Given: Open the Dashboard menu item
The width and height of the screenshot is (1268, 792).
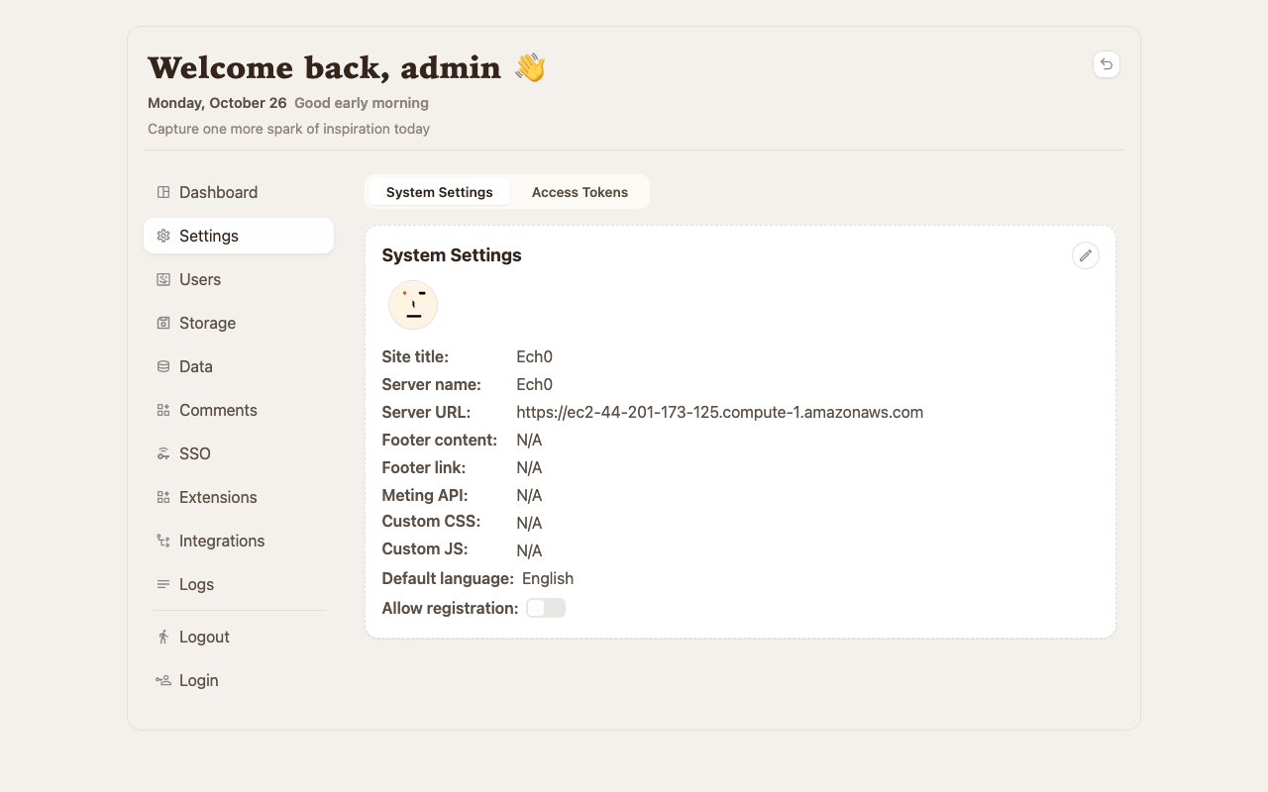Looking at the screenshot, I should [x=239, y=192].
